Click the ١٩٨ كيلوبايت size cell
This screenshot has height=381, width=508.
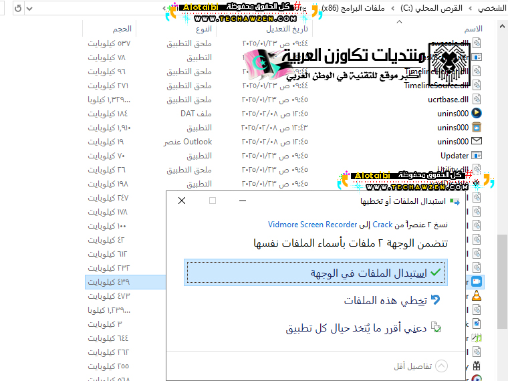108,184
